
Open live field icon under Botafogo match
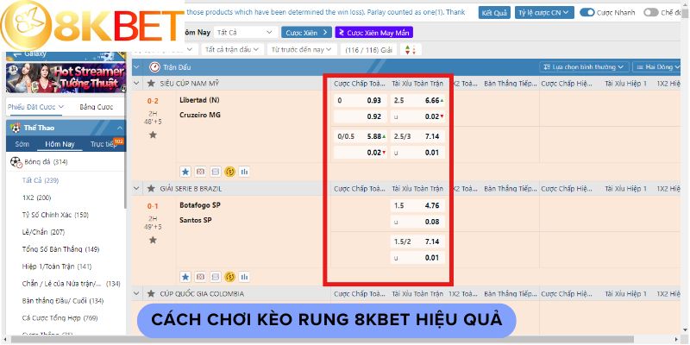[x=200, y=277]
